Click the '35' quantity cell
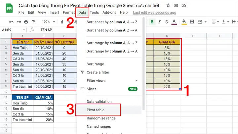The width and height of the screenshot is (238, 134). pyautogui.click(x=64, y=64)
